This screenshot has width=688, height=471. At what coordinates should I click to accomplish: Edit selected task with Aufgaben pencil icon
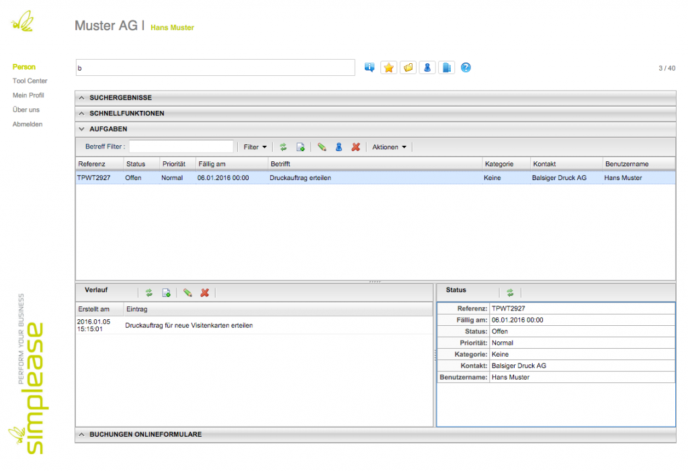coord(322,147)
